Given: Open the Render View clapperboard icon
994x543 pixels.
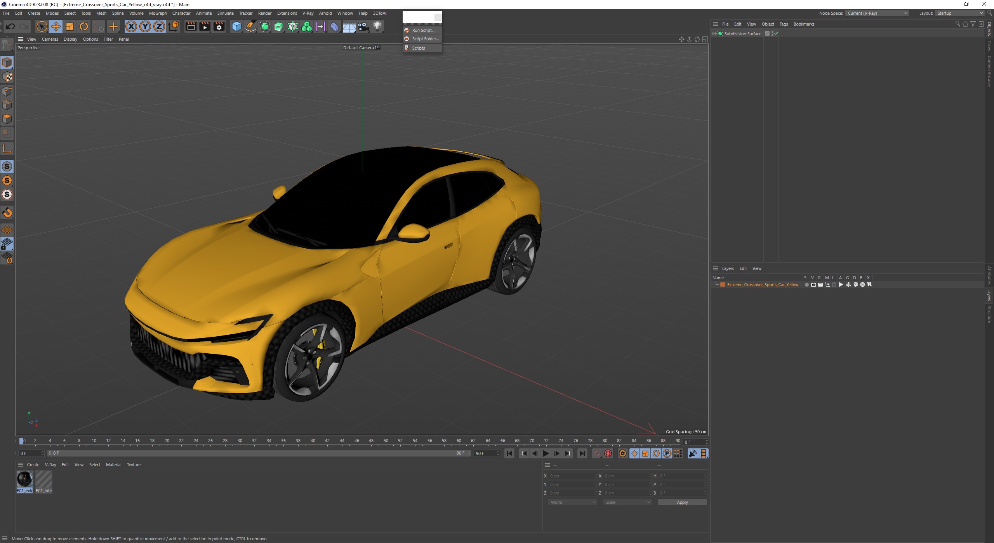Looking at the screenshot, I should (191, 26).
